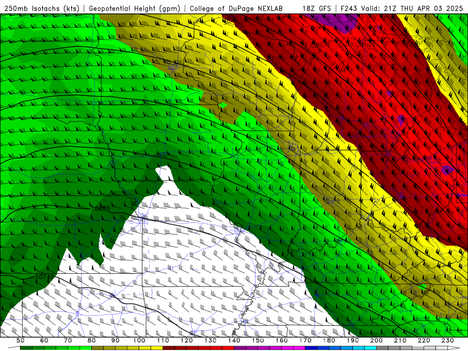This screenshot has height=351, width=468.
Task: Click the 190 value on the color scale
Action: click(353, 340)
